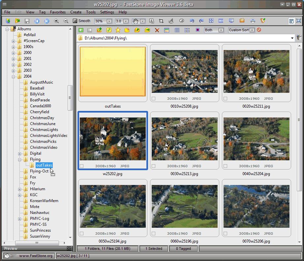Click the red-eye removal icon
This screenshot has height=261, width=304.
[181, 21]
